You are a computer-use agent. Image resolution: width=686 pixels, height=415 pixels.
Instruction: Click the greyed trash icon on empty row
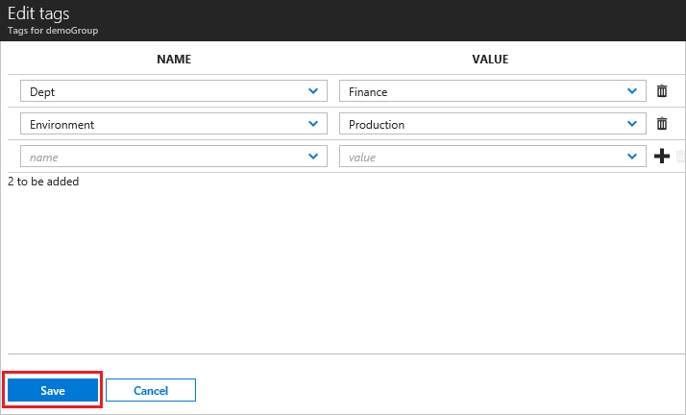(680, 157)
